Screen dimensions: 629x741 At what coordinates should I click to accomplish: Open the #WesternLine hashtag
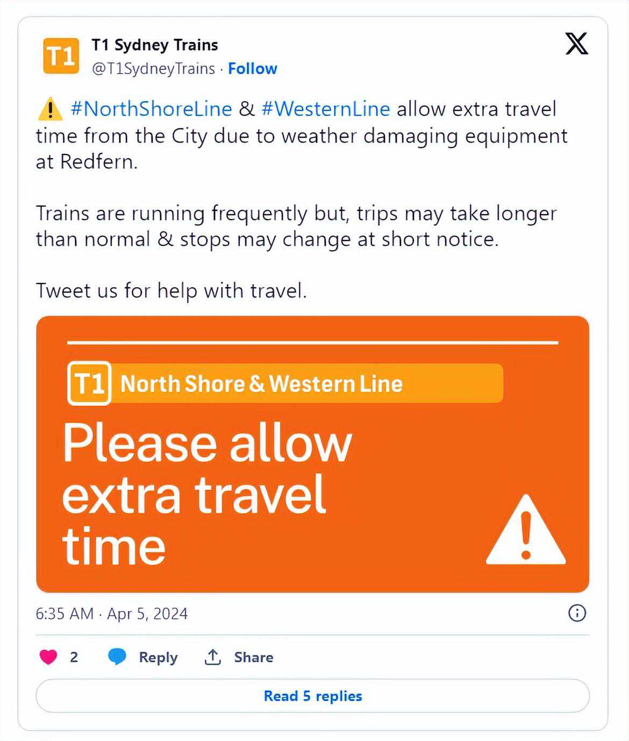pos(325,109)
